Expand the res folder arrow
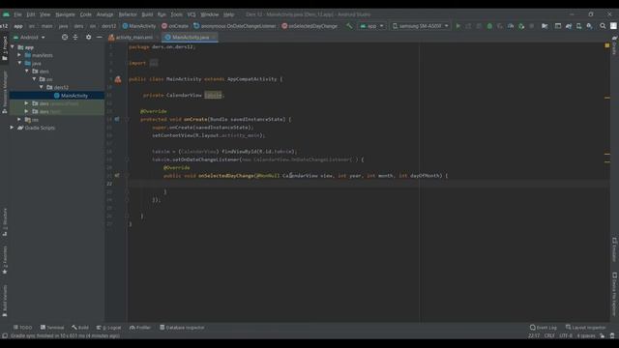 19,120
